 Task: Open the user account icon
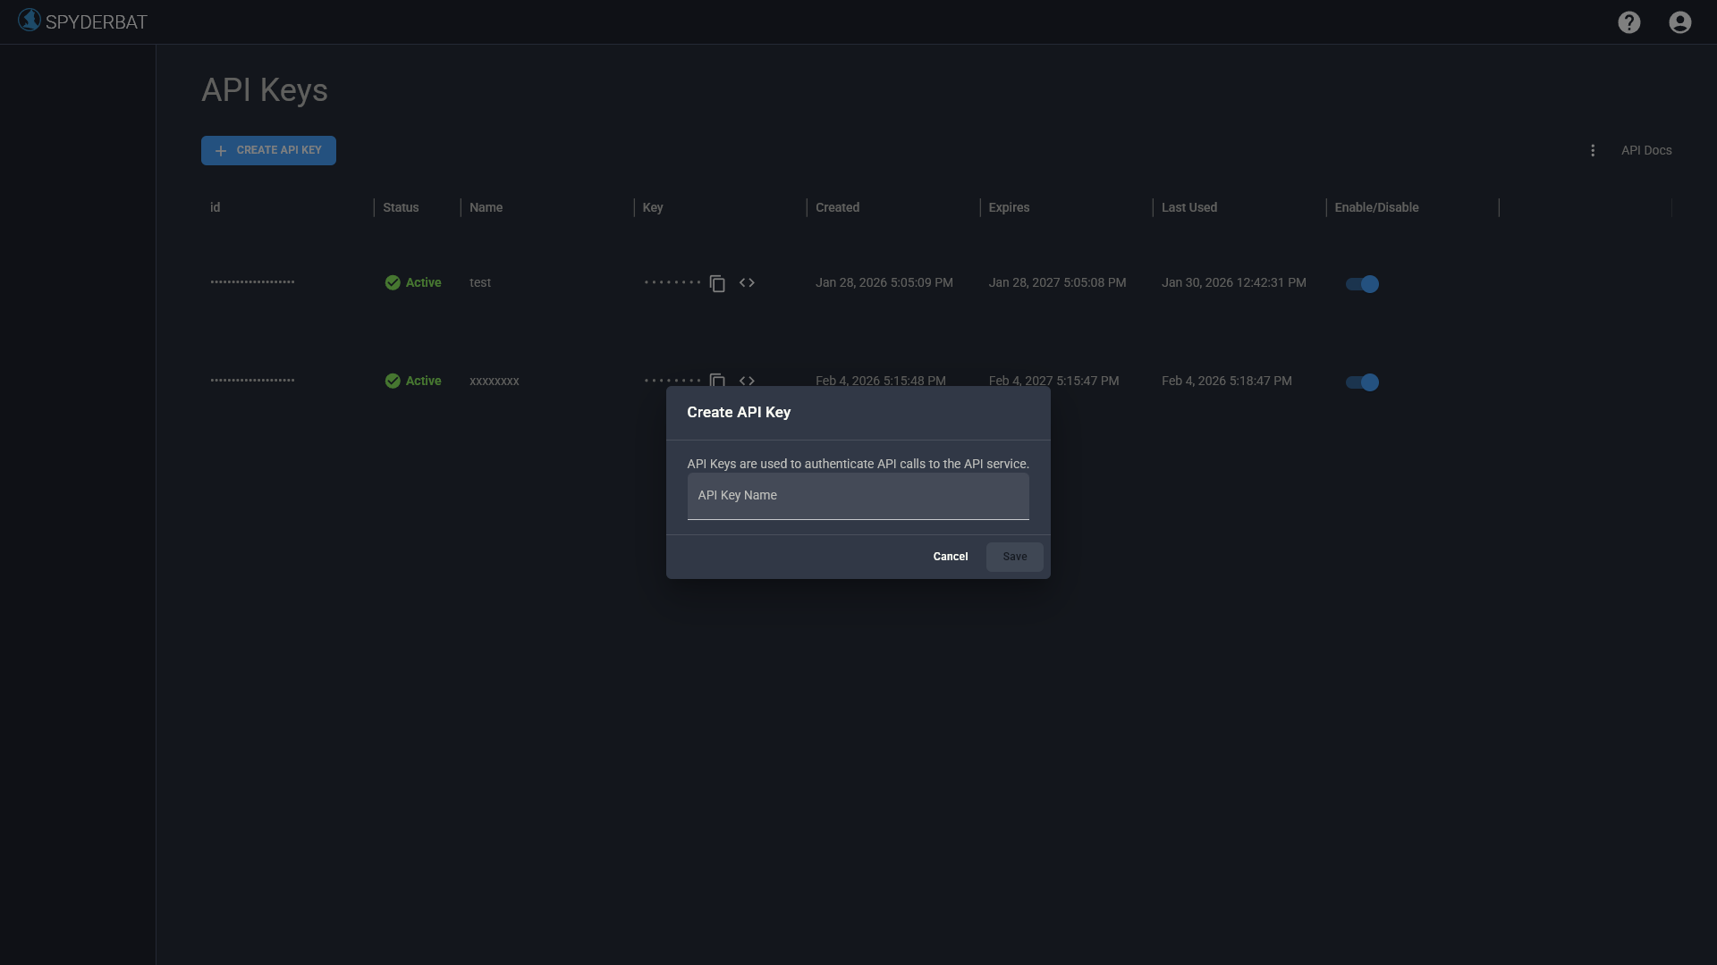[x=1679, y=22]
